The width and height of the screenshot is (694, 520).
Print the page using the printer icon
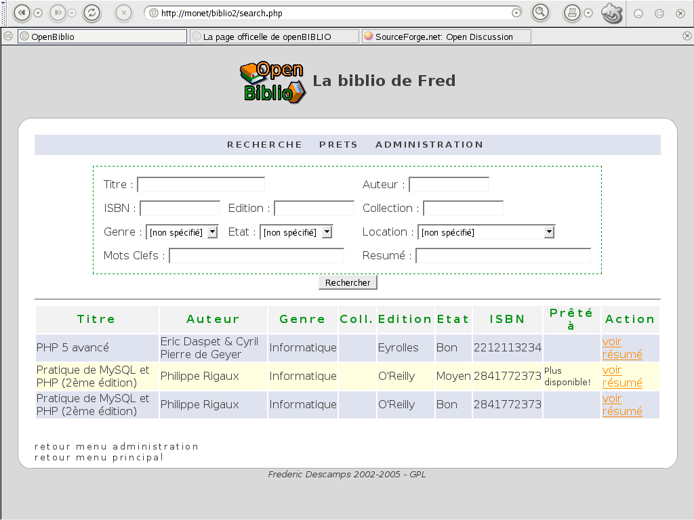[x=573, y=12]
